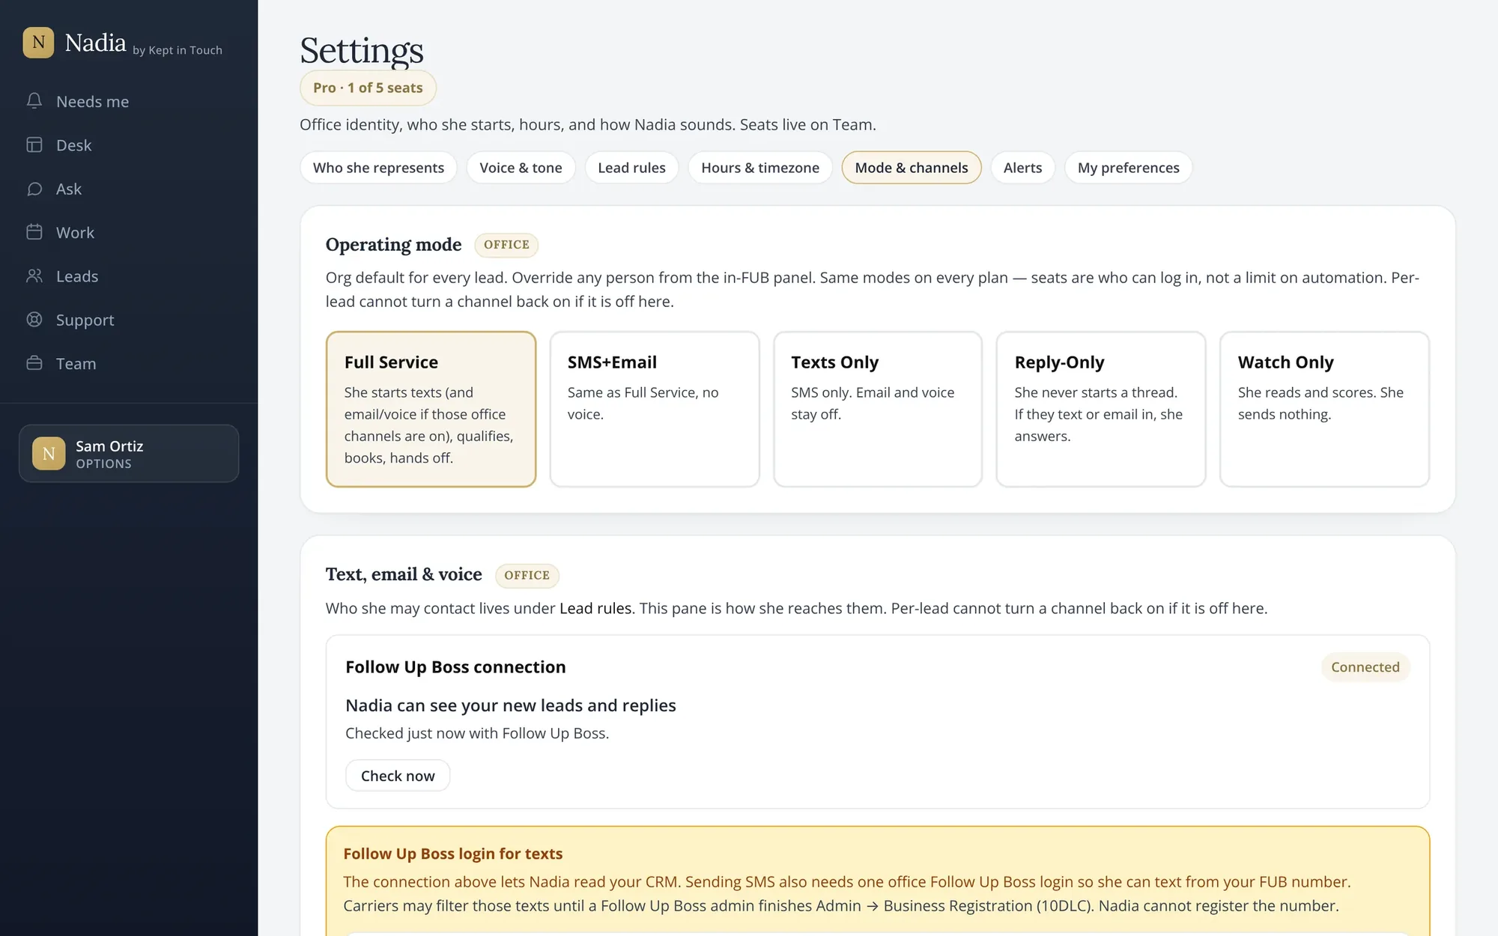Click OFFICE badge beside Text, email & voice

pos(527,575)
